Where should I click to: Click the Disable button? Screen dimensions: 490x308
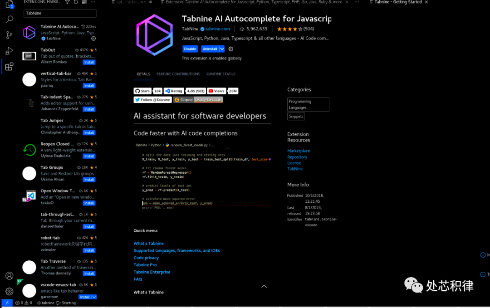pyautogui.click(x=190, y=49)
